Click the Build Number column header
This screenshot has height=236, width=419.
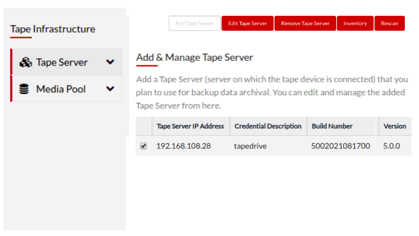point(332,126)
